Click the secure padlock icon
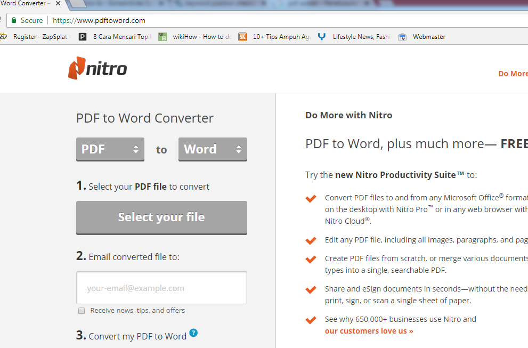This screenshot has width=528, height=348. [14, 20]
